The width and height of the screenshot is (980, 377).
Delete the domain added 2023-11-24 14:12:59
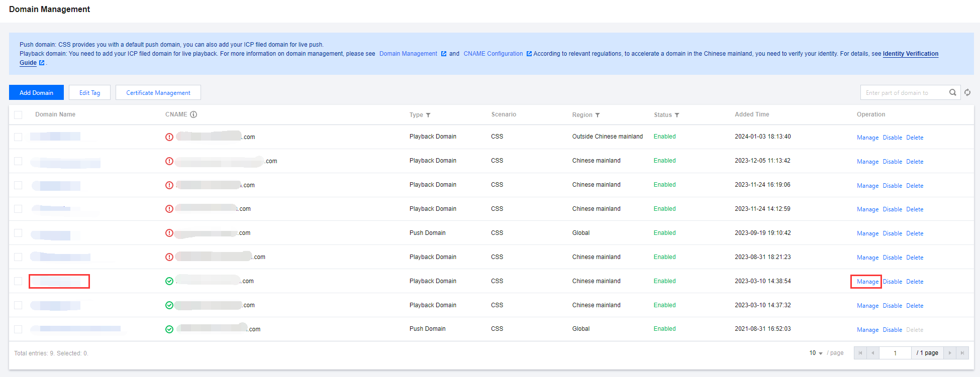915,209
